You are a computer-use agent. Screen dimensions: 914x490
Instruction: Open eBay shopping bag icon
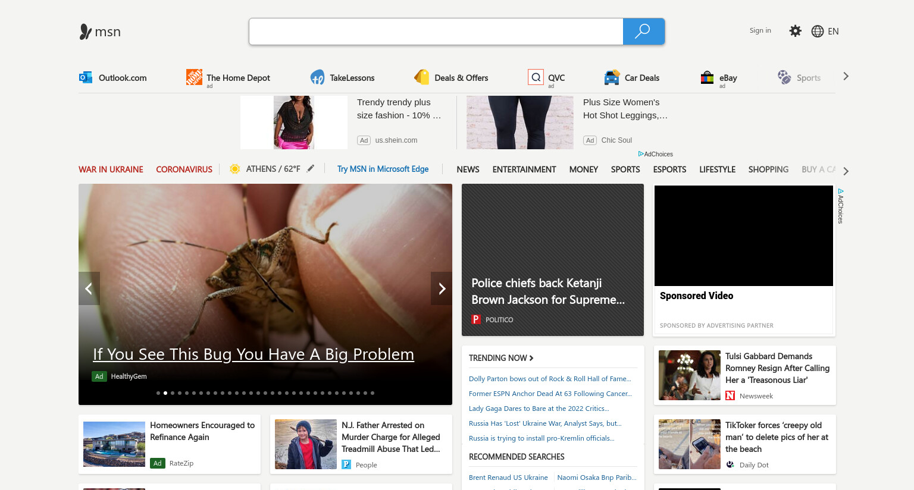click(x=707, y=77)
